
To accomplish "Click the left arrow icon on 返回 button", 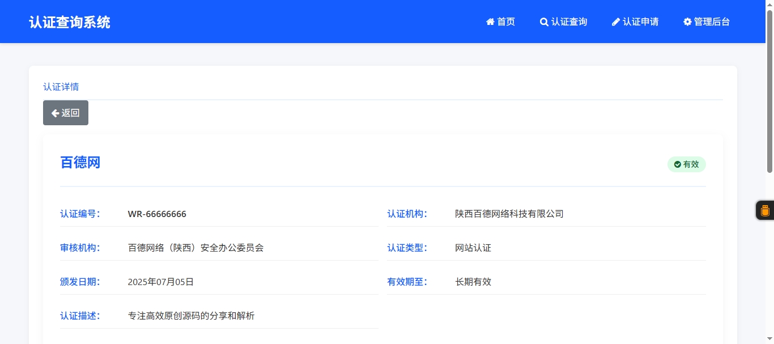I will 55,113.
